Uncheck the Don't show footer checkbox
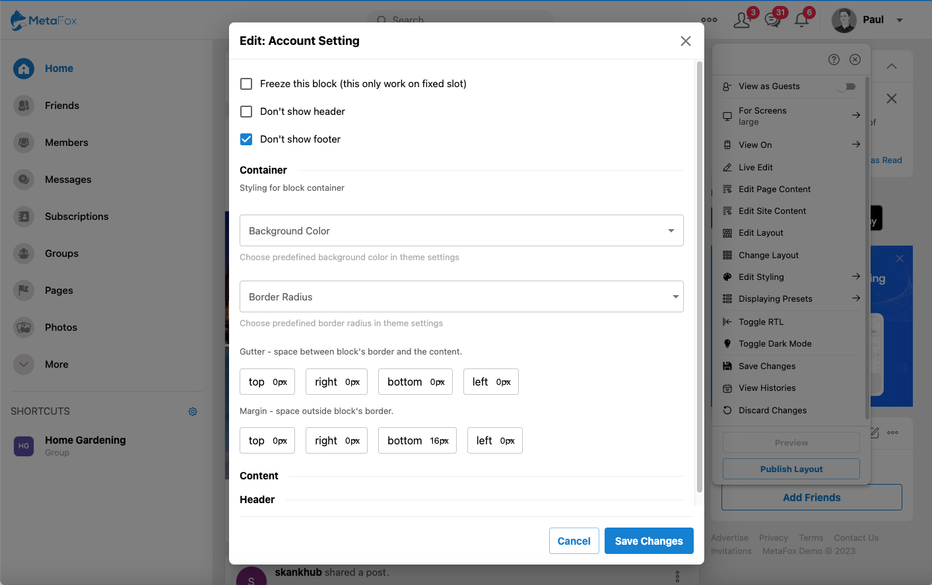The image size is (932, 585). click(x=246, y=139)
